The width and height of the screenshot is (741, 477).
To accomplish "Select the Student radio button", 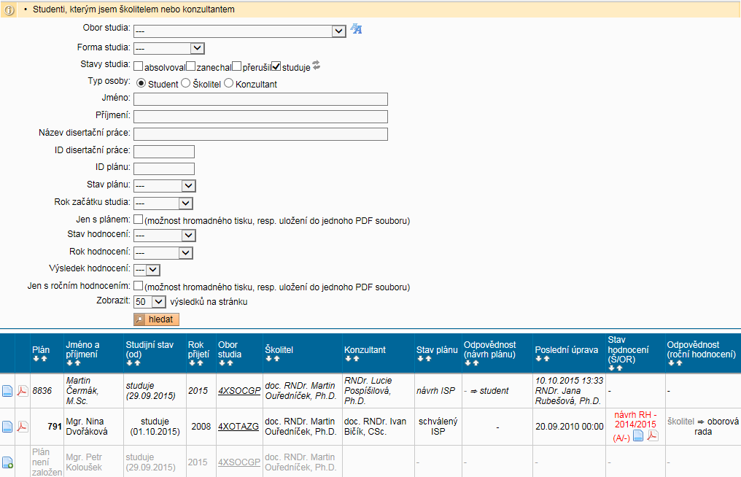I will point(141,83).
